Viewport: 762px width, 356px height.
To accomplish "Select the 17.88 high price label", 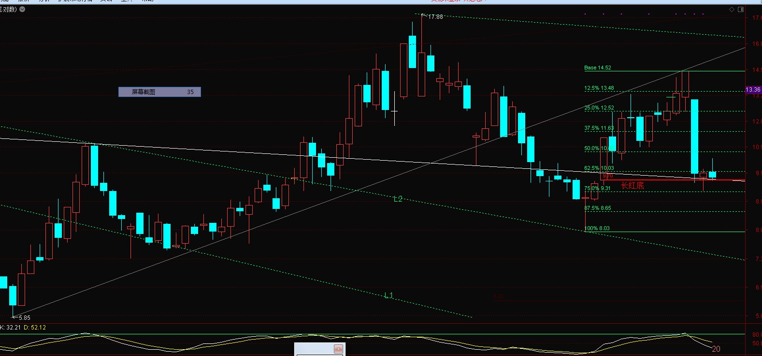I will pos(435,17).
